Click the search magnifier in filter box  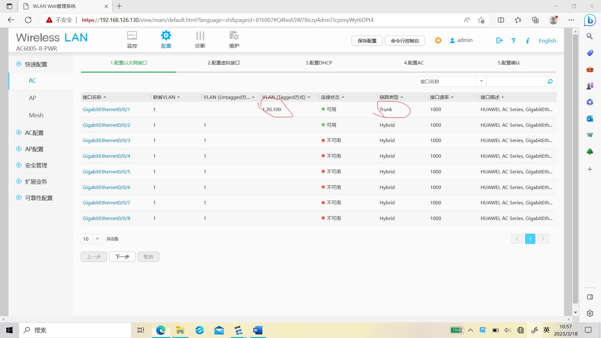coord(550,82)
